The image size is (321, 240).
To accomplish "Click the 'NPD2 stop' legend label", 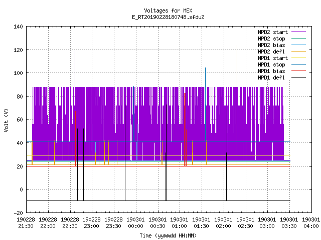I will pyautogui.click(x=271, y=38).
